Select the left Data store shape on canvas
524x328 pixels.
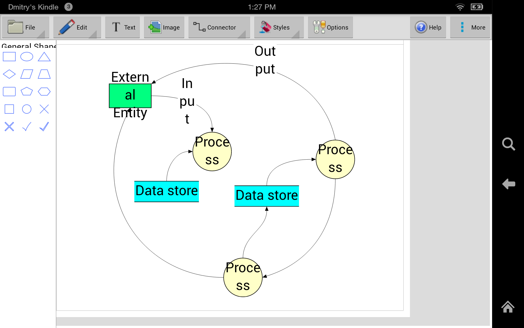[166, 191]
